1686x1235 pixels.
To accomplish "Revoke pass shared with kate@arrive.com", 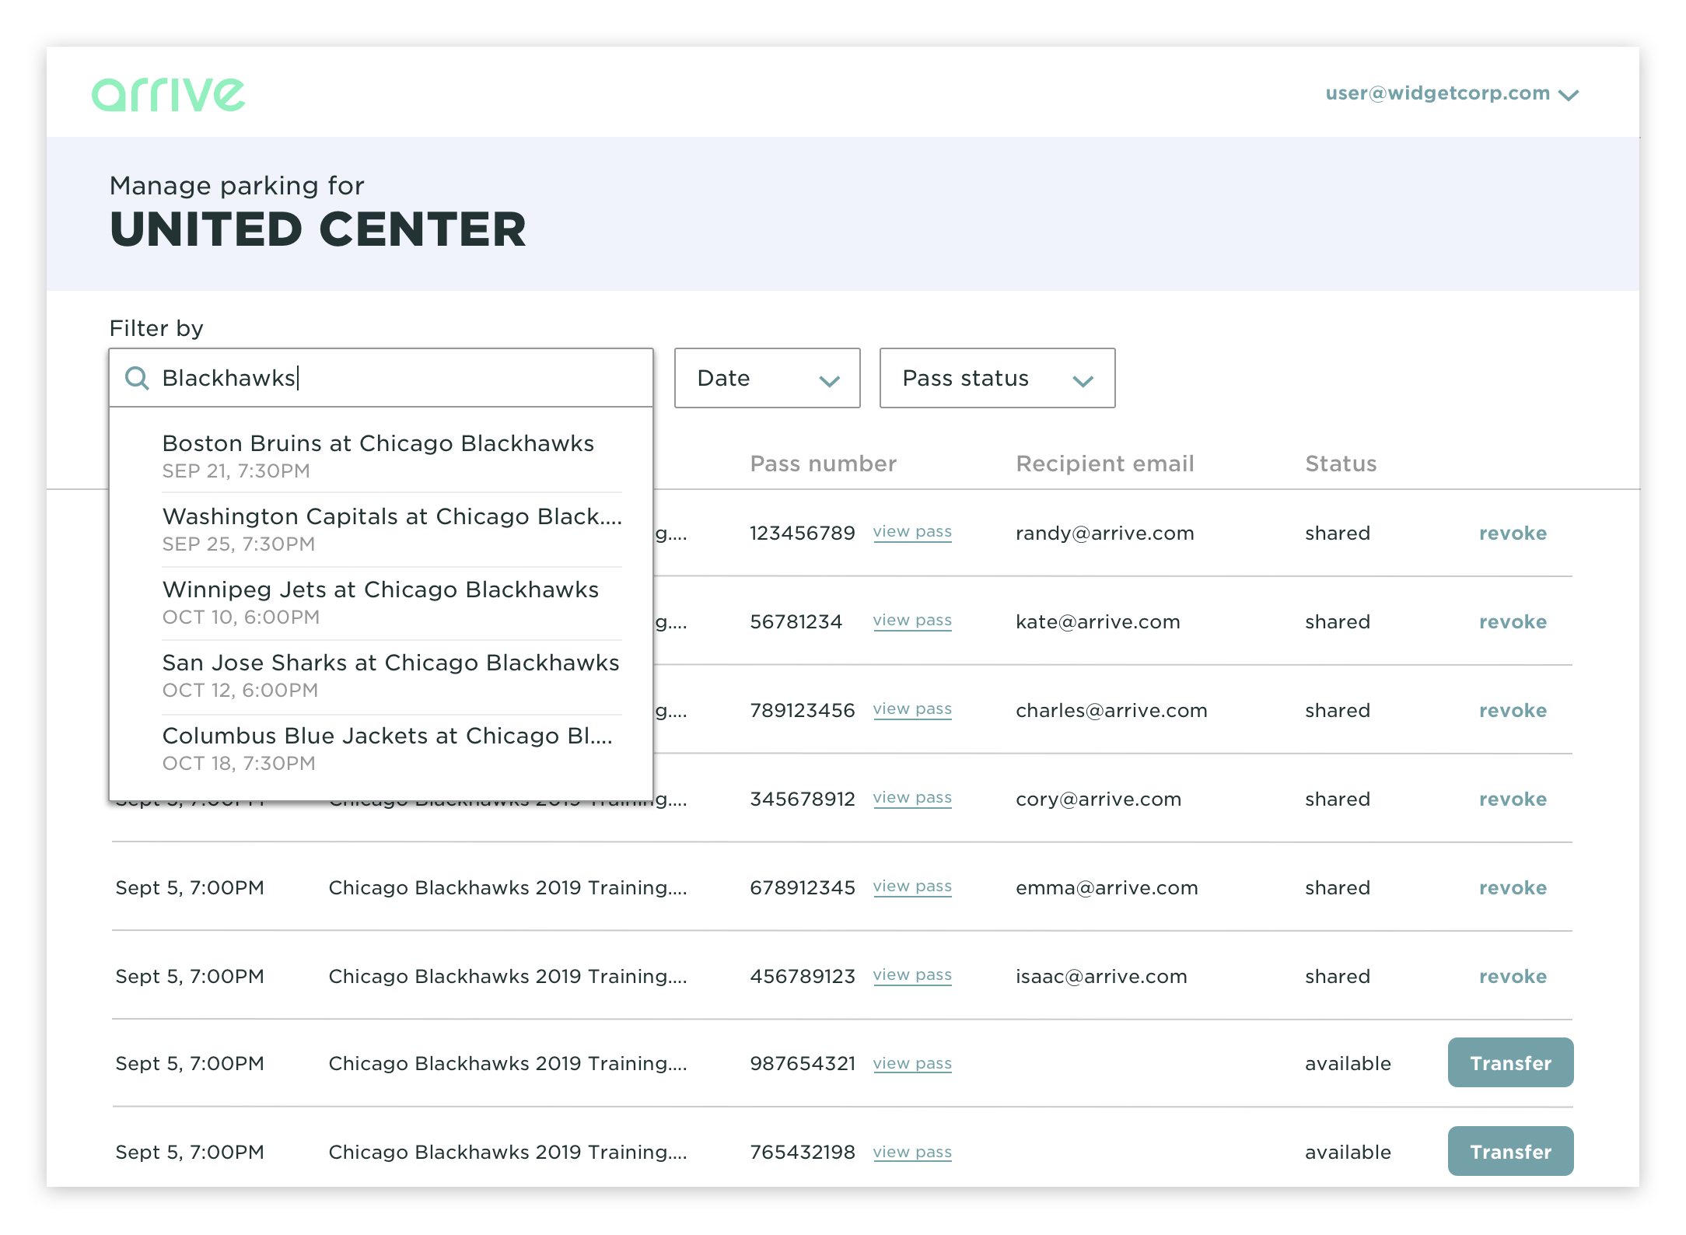I will pos(1513,622).
